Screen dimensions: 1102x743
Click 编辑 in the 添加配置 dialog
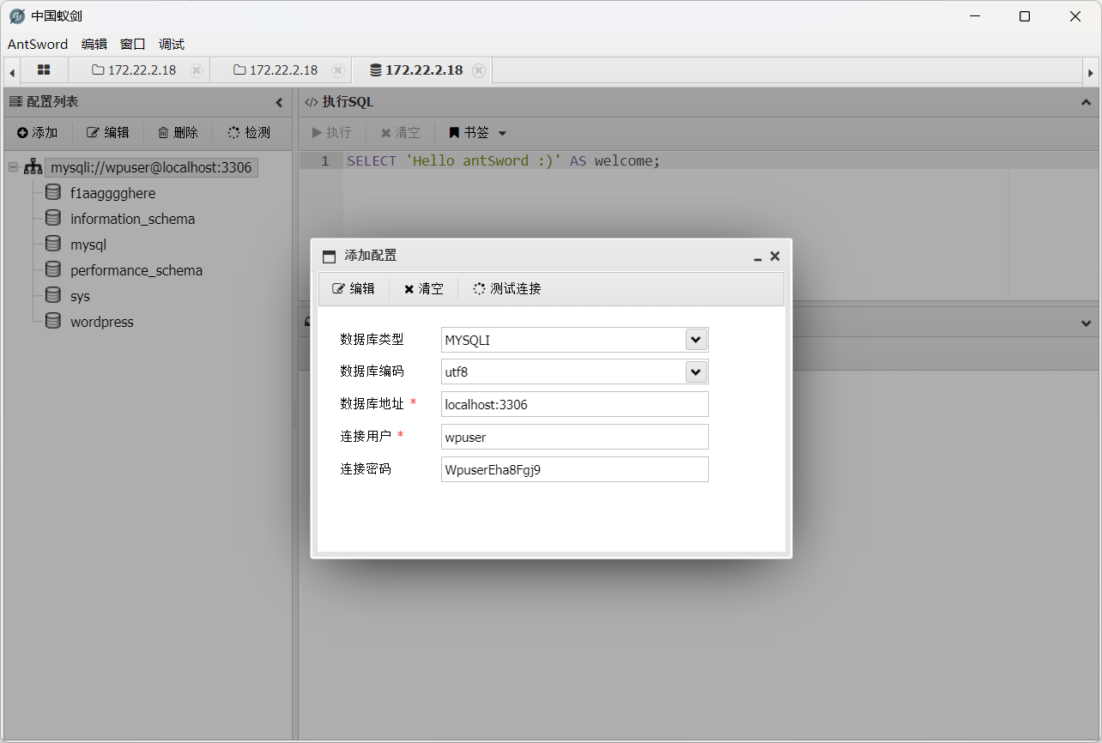[354, 289]
